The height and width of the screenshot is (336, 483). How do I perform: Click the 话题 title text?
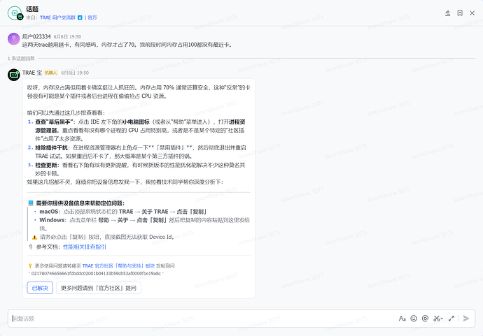[x=32, y=10]
